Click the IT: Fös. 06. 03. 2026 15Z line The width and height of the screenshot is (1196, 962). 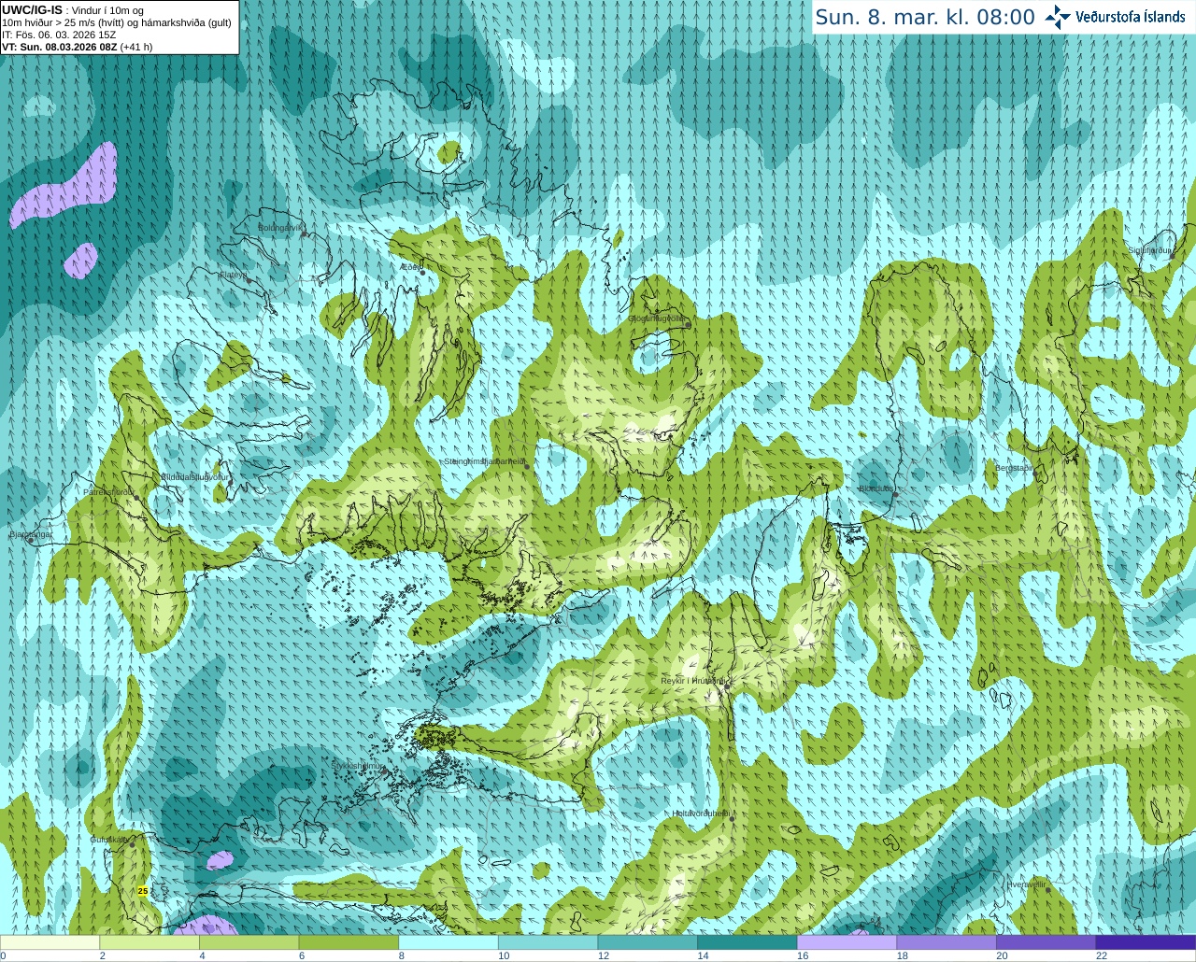59,35
